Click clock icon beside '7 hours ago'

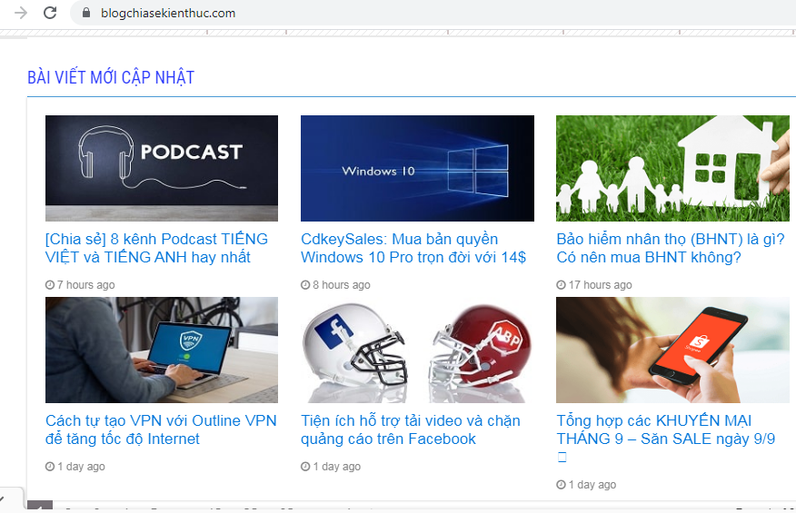[50, 285]
